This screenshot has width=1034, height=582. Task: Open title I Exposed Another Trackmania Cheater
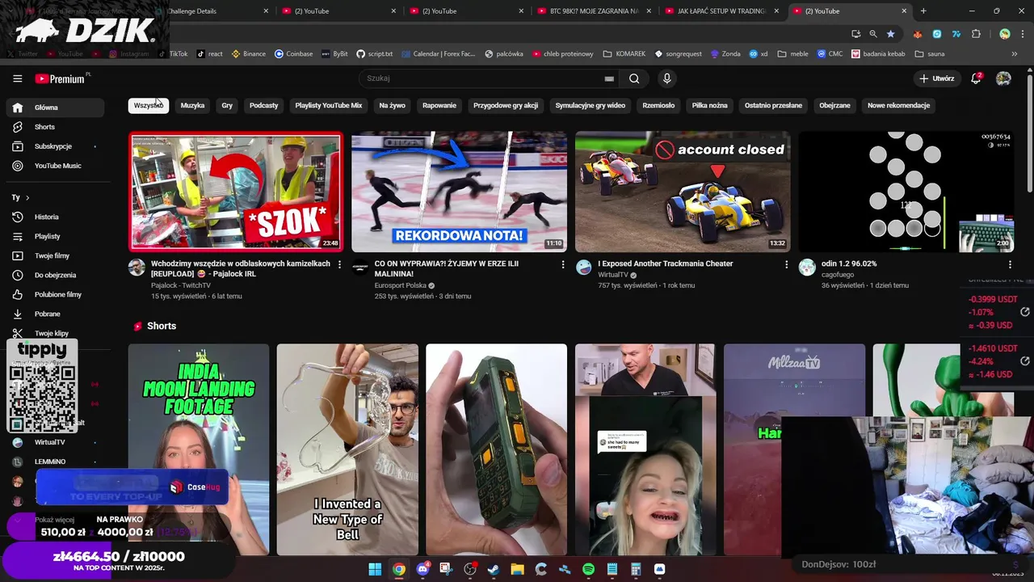tap(666, 264)
